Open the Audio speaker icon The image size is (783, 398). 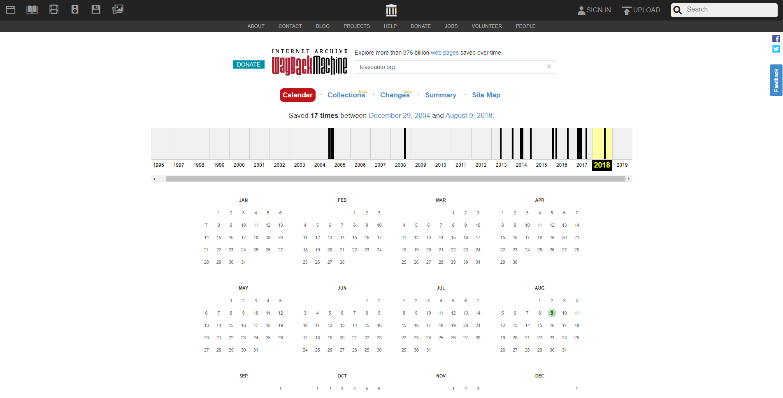(75, 9)
